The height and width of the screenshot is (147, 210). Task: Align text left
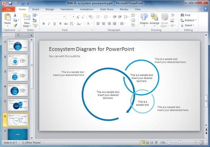98,24
